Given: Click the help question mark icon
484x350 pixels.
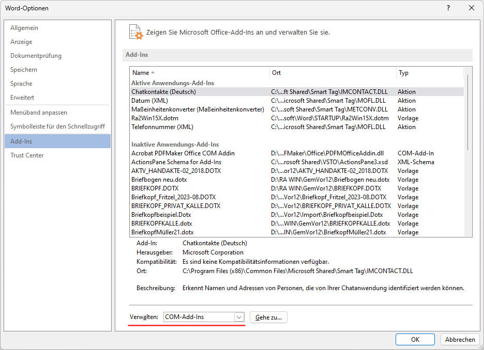Looking at the screenshot, I should (x=448, y=8).
